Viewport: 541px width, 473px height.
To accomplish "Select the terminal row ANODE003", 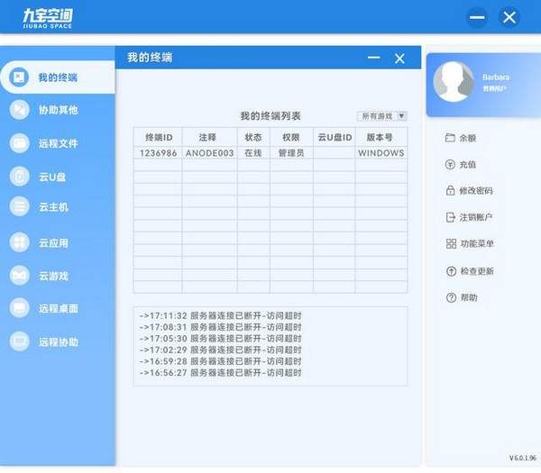I will point(209,153).
